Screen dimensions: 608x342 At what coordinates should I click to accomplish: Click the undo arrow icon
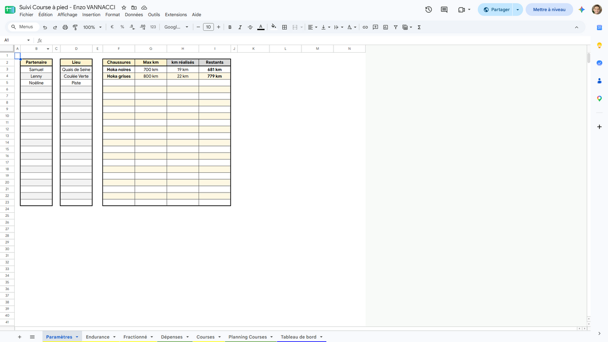click(45, 27)
